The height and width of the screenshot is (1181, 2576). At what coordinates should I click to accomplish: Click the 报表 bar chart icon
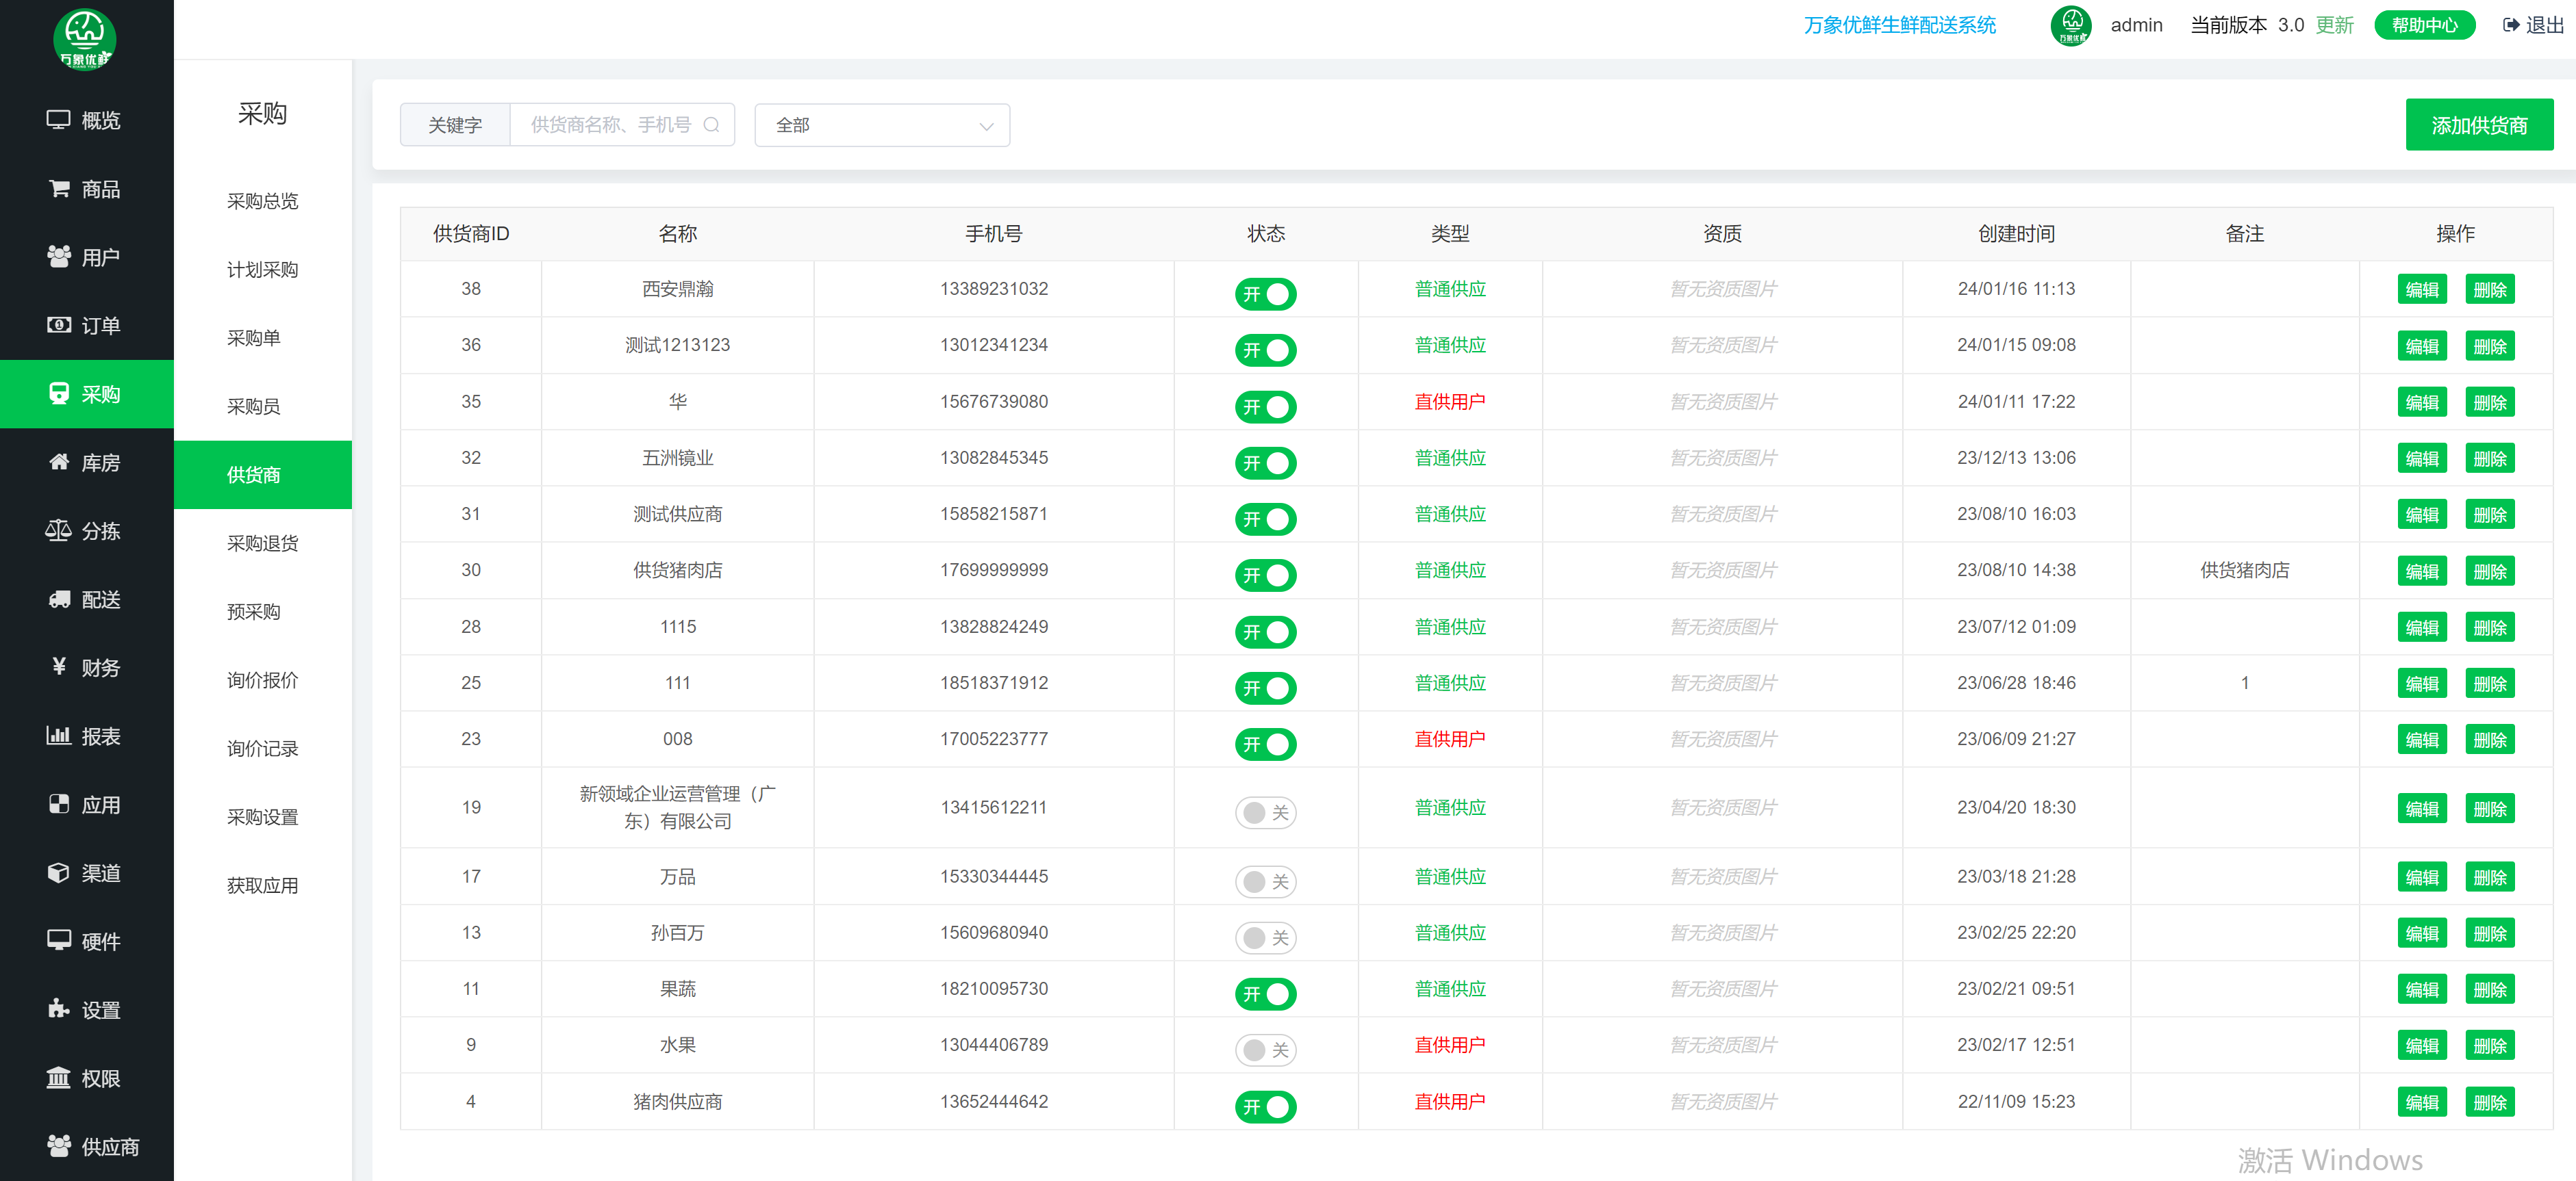point(58,736)
